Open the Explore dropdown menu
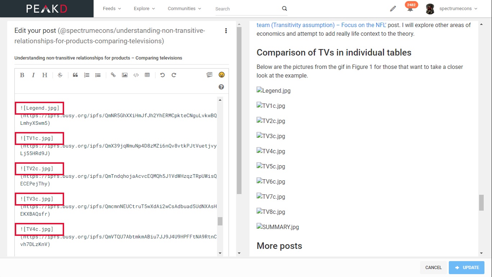 pyautogui.click(x=144, y=9)
